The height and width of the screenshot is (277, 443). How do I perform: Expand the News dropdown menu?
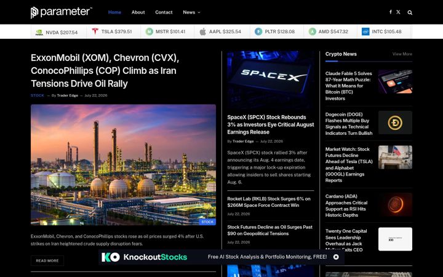click(191, 12)
